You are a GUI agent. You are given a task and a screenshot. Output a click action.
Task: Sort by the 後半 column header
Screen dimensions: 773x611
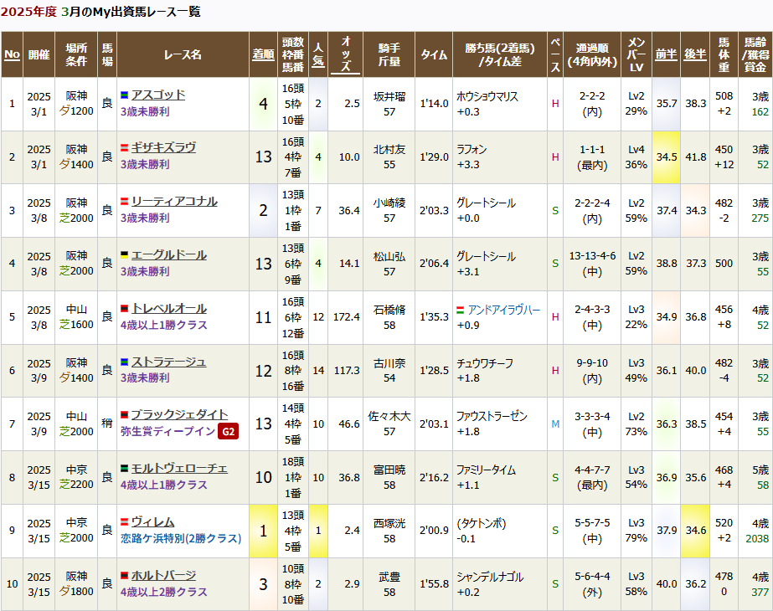click(695, 54)
